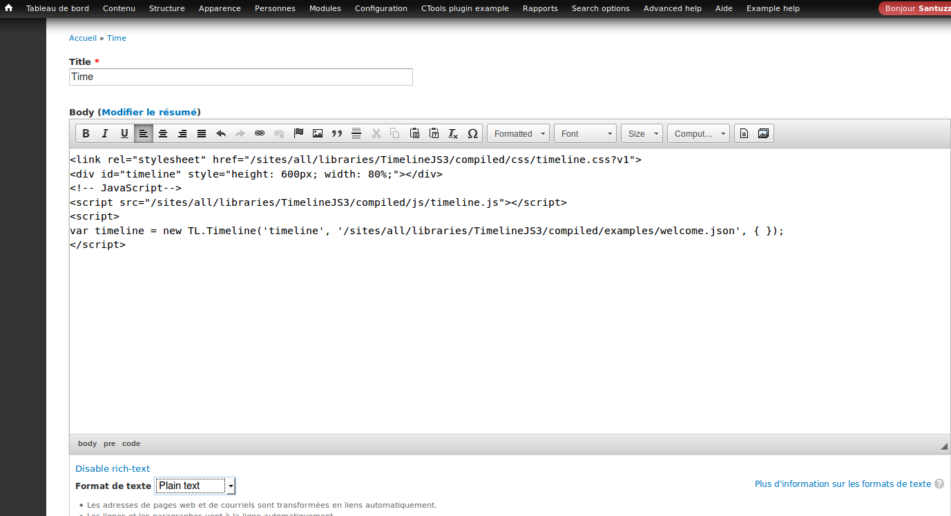Click the closing '</script>' line
Viewport: 951px width, 516px height.
tap(97, 245)
